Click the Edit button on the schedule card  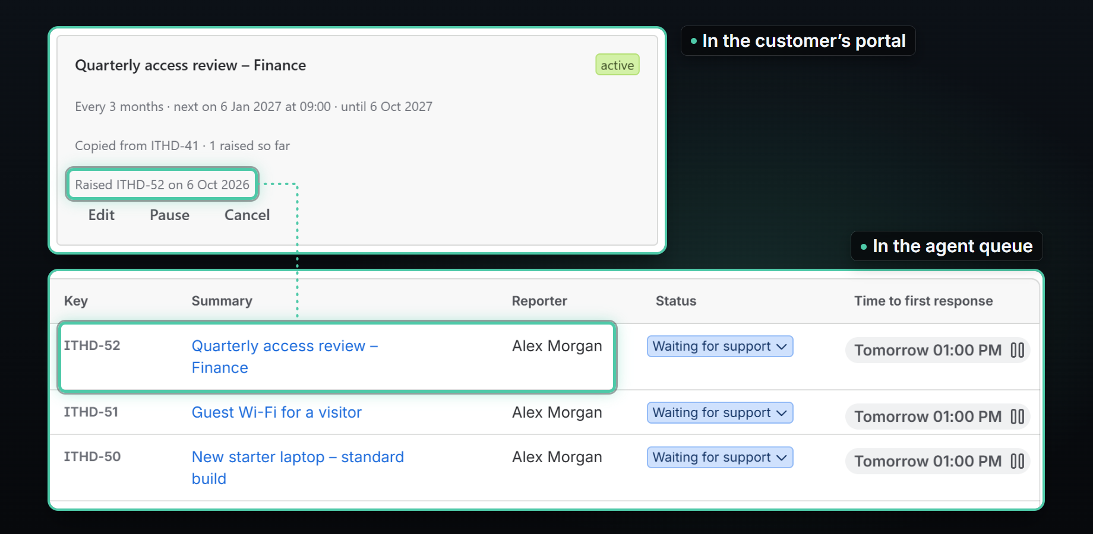[102, 215]
